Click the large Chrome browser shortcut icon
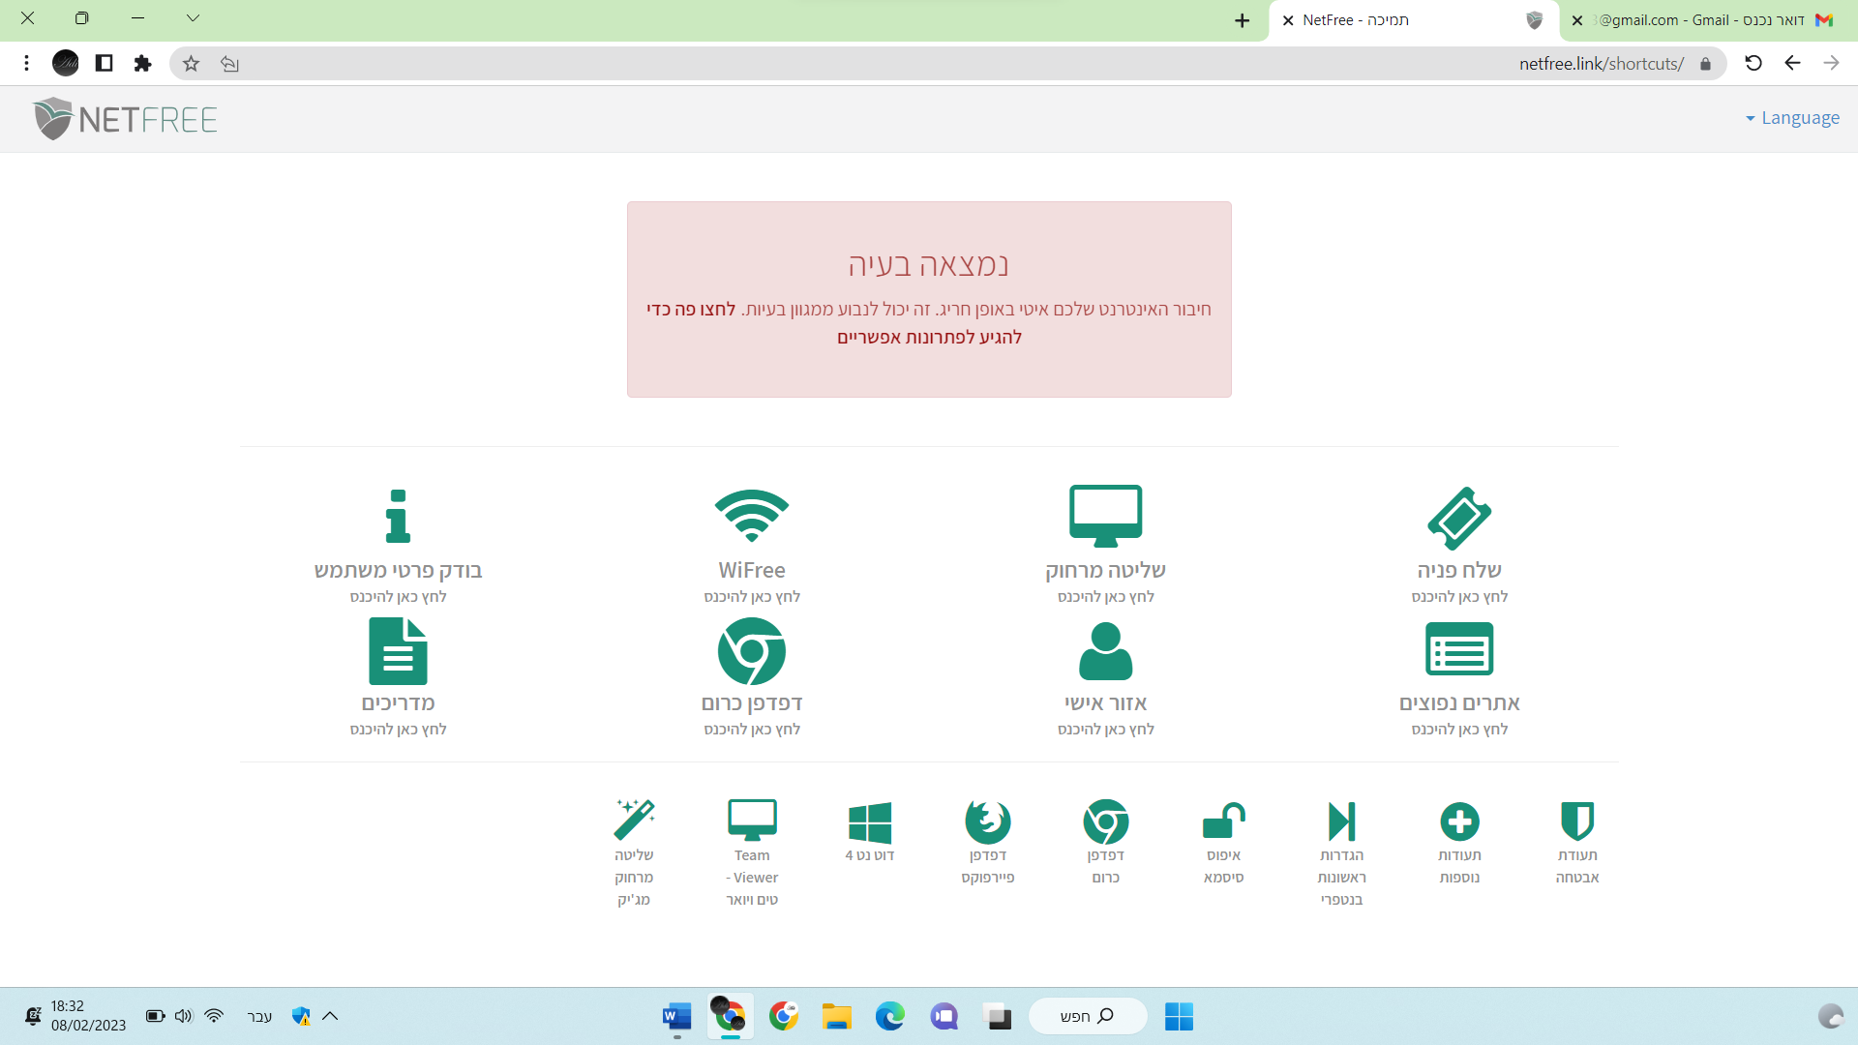Screen dimensions: 1858x1045 pyautogui.click(x=752, y=651)
